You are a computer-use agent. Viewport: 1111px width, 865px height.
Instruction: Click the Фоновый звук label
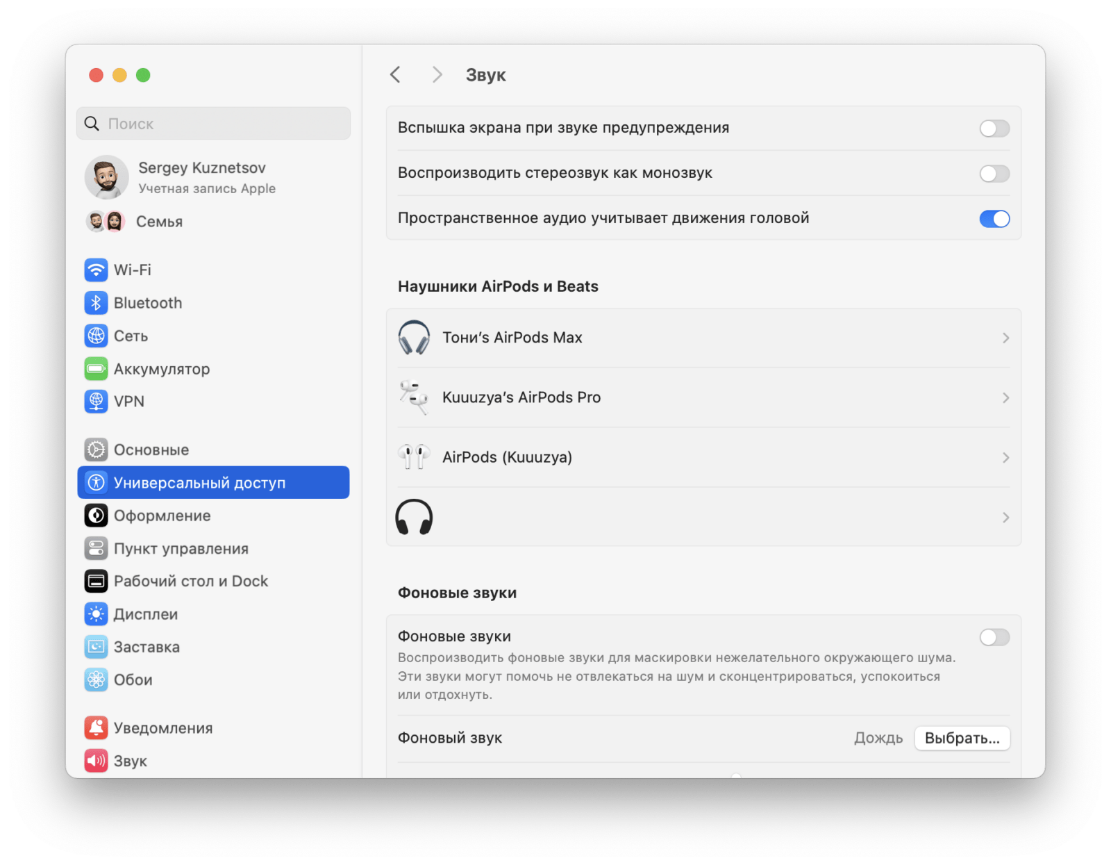coord(450,738)
